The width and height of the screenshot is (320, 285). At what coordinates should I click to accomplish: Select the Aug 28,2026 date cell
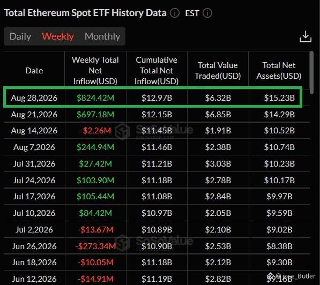34,98
